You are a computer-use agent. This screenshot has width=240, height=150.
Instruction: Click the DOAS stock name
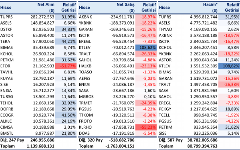(x=84, y=133)
